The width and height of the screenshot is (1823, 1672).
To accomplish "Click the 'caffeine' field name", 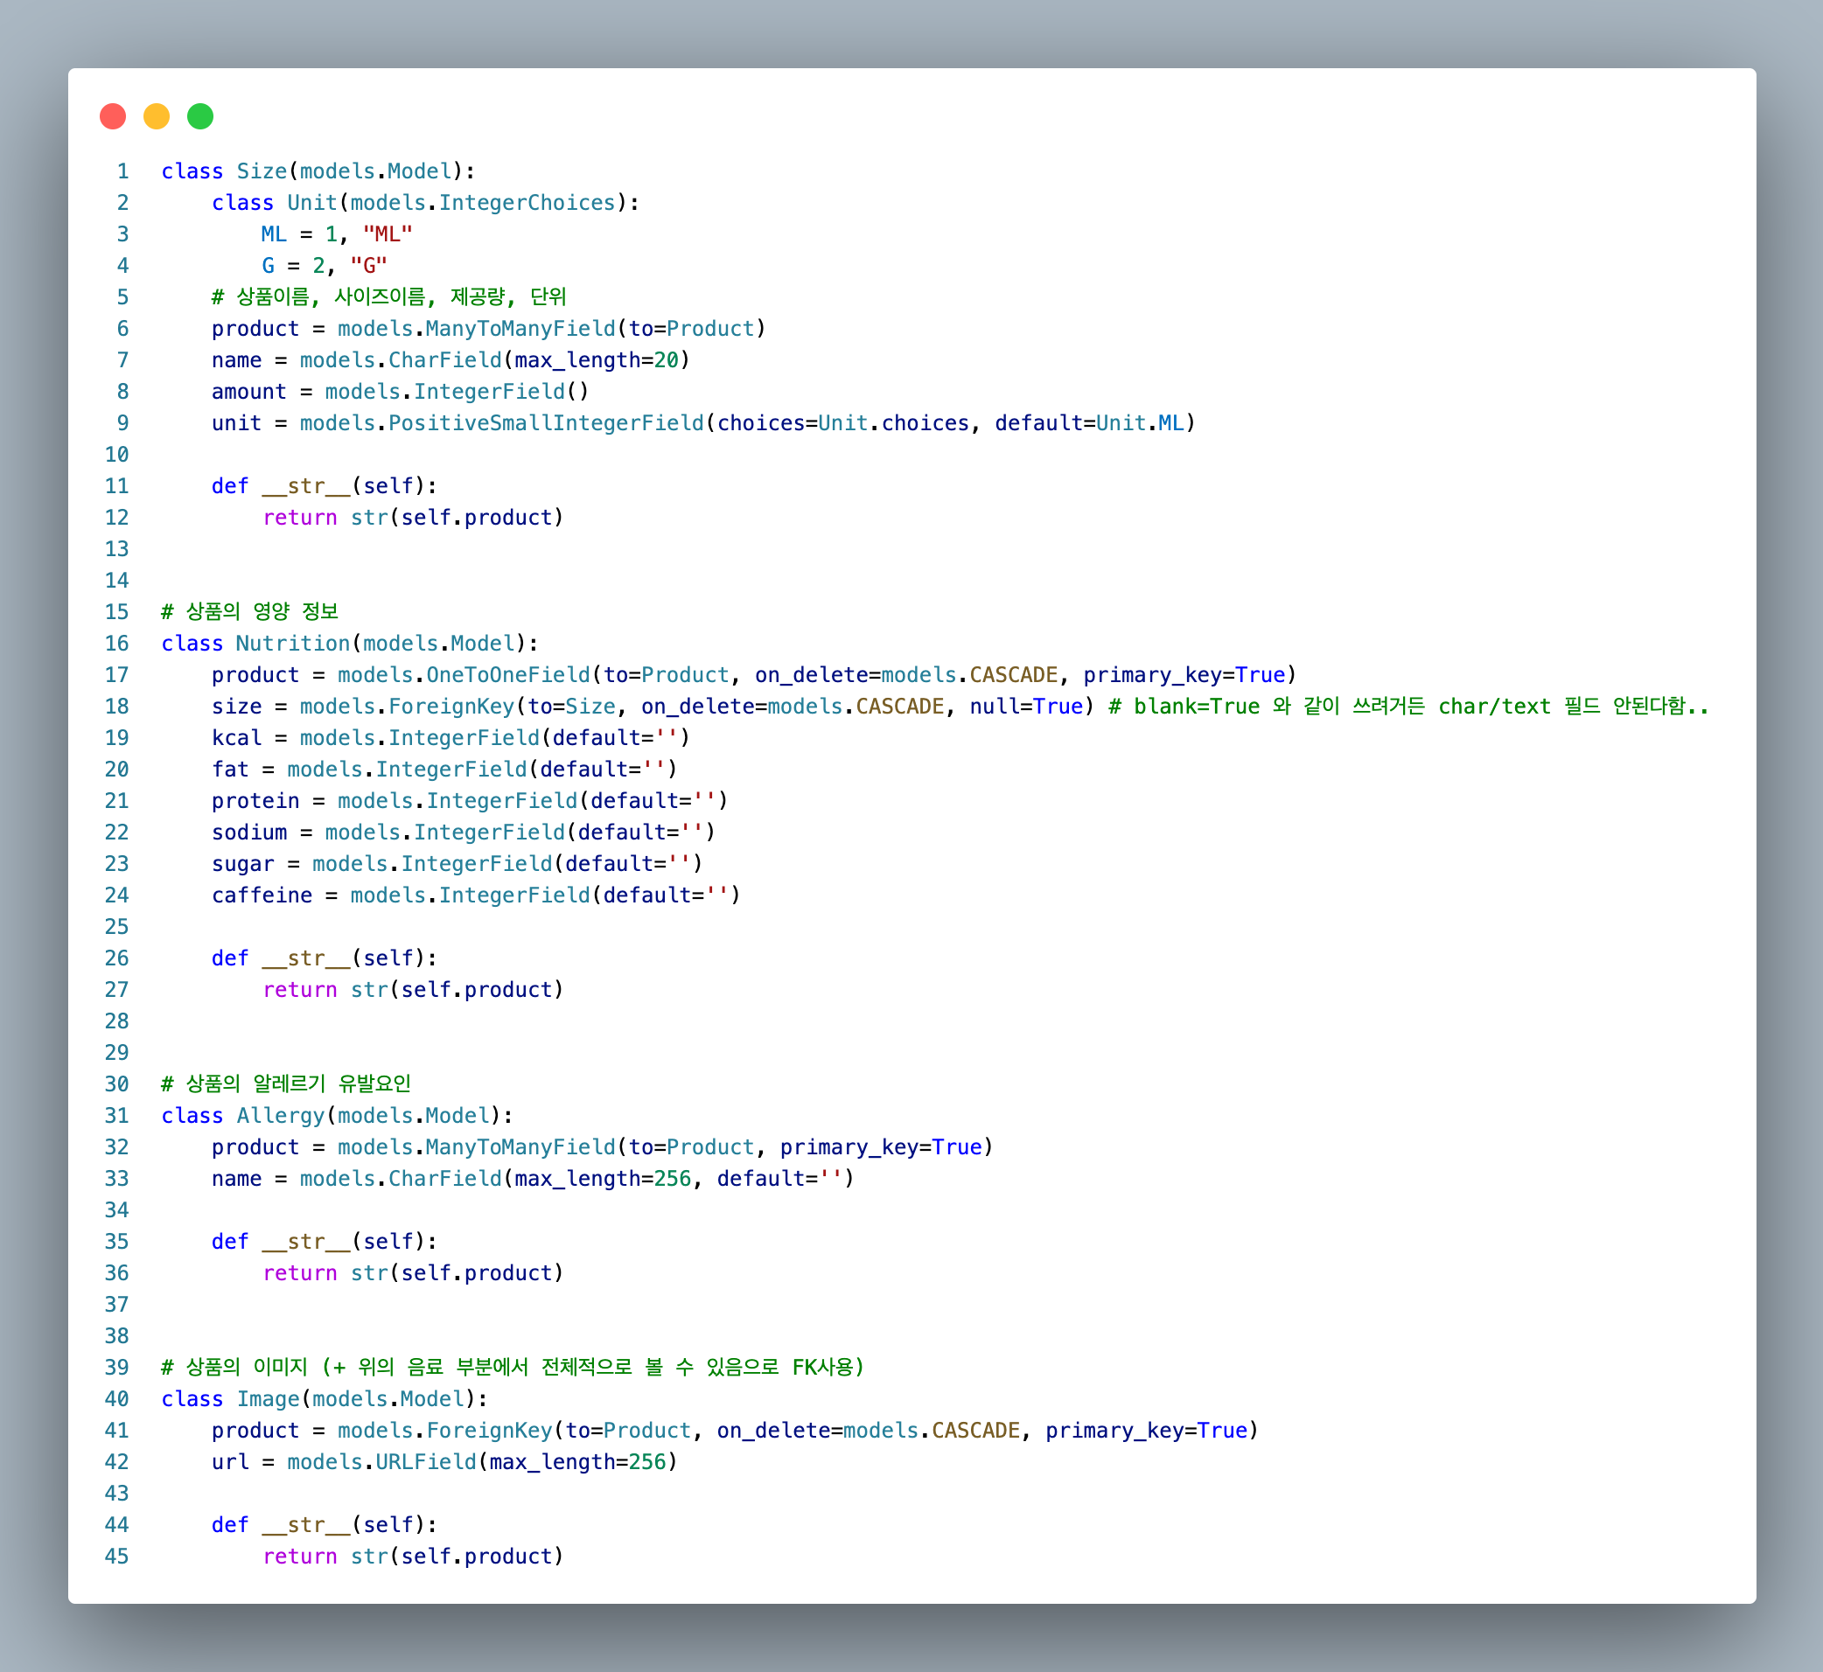I will click(x=262, y=895).
